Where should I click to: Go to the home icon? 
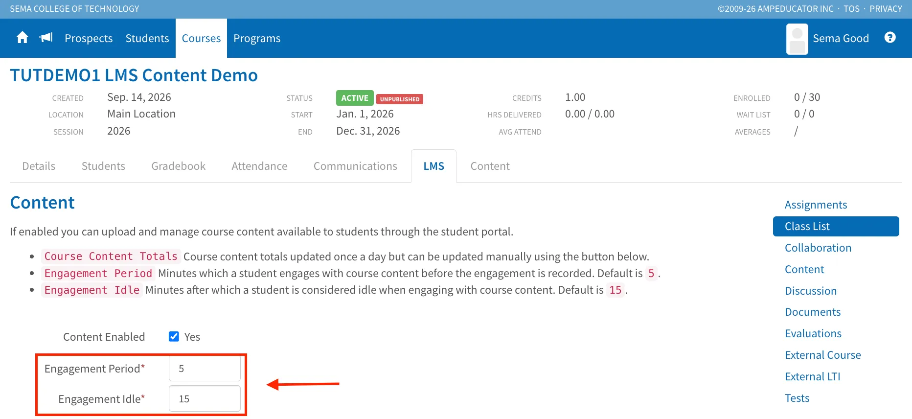(23, 38)
